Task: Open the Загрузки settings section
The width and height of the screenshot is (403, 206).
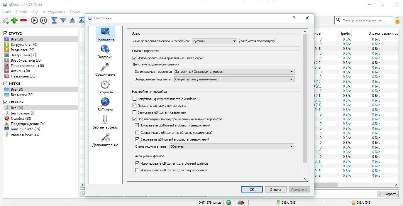Action: (105, 52)
